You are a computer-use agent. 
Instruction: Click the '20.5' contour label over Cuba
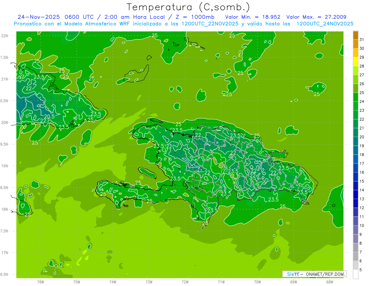(x=49, y=117)
